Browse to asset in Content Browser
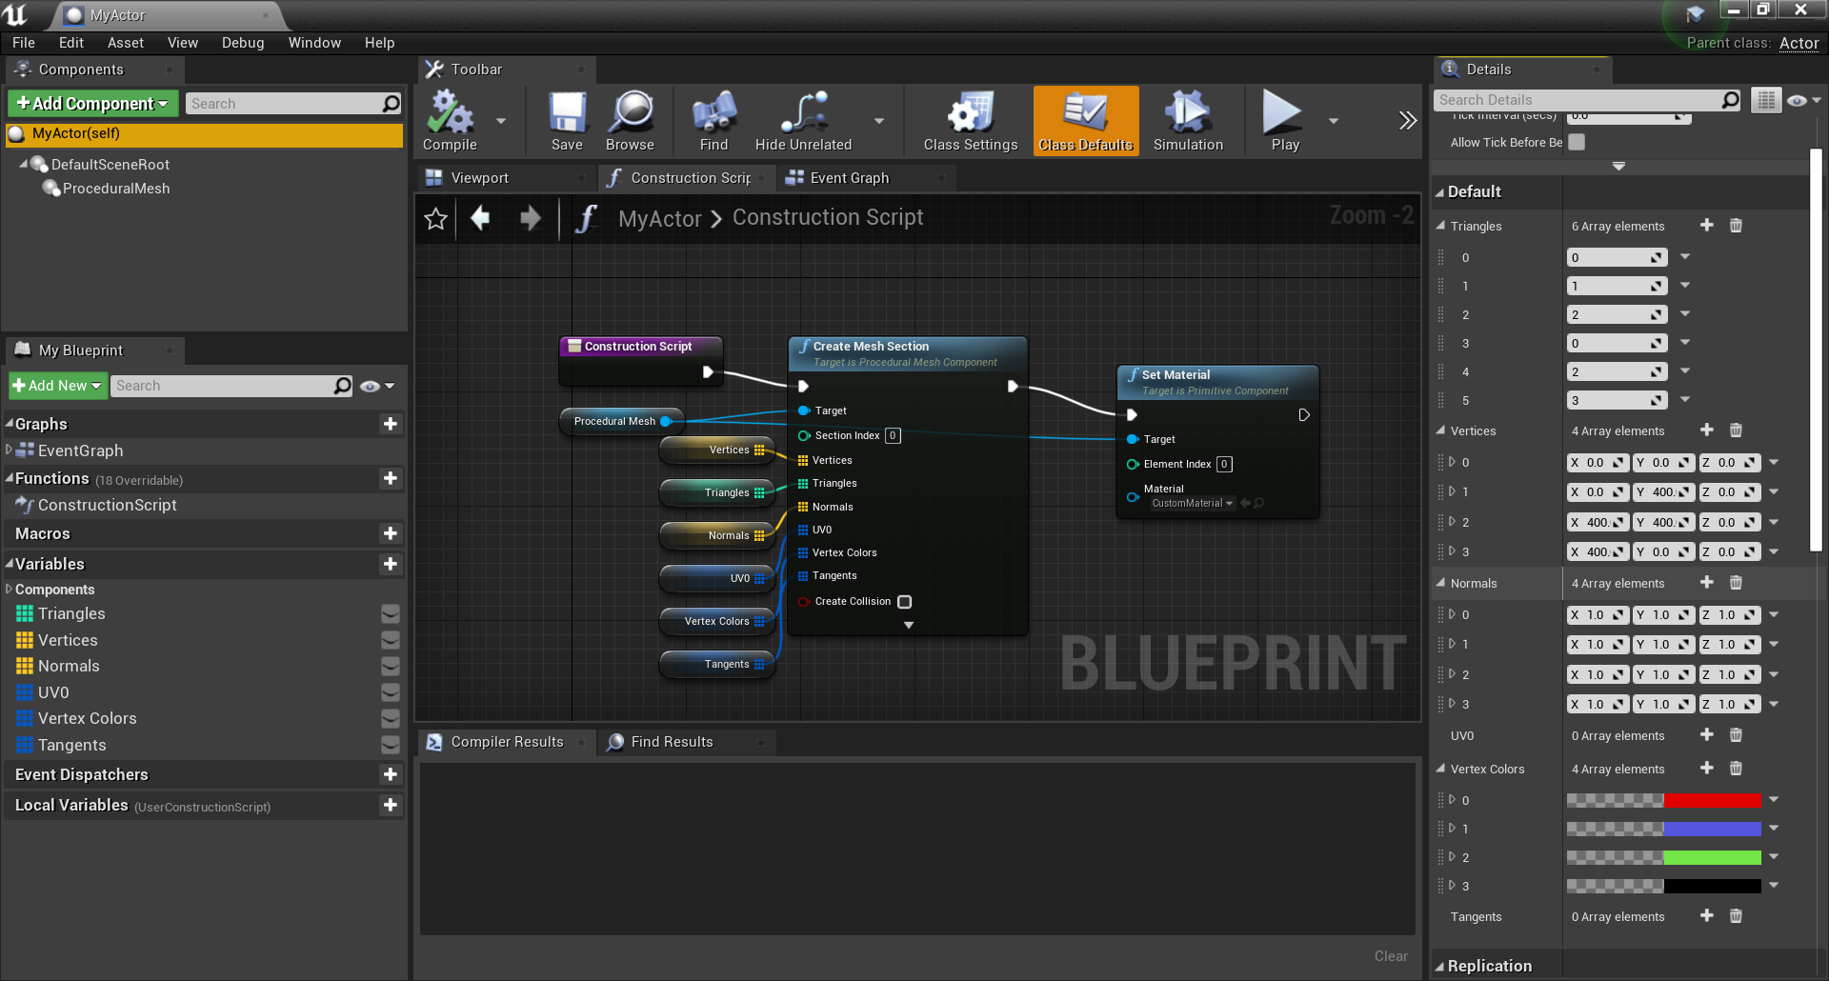The height and width of the screenshot is (981, 1829). (630, 121)
